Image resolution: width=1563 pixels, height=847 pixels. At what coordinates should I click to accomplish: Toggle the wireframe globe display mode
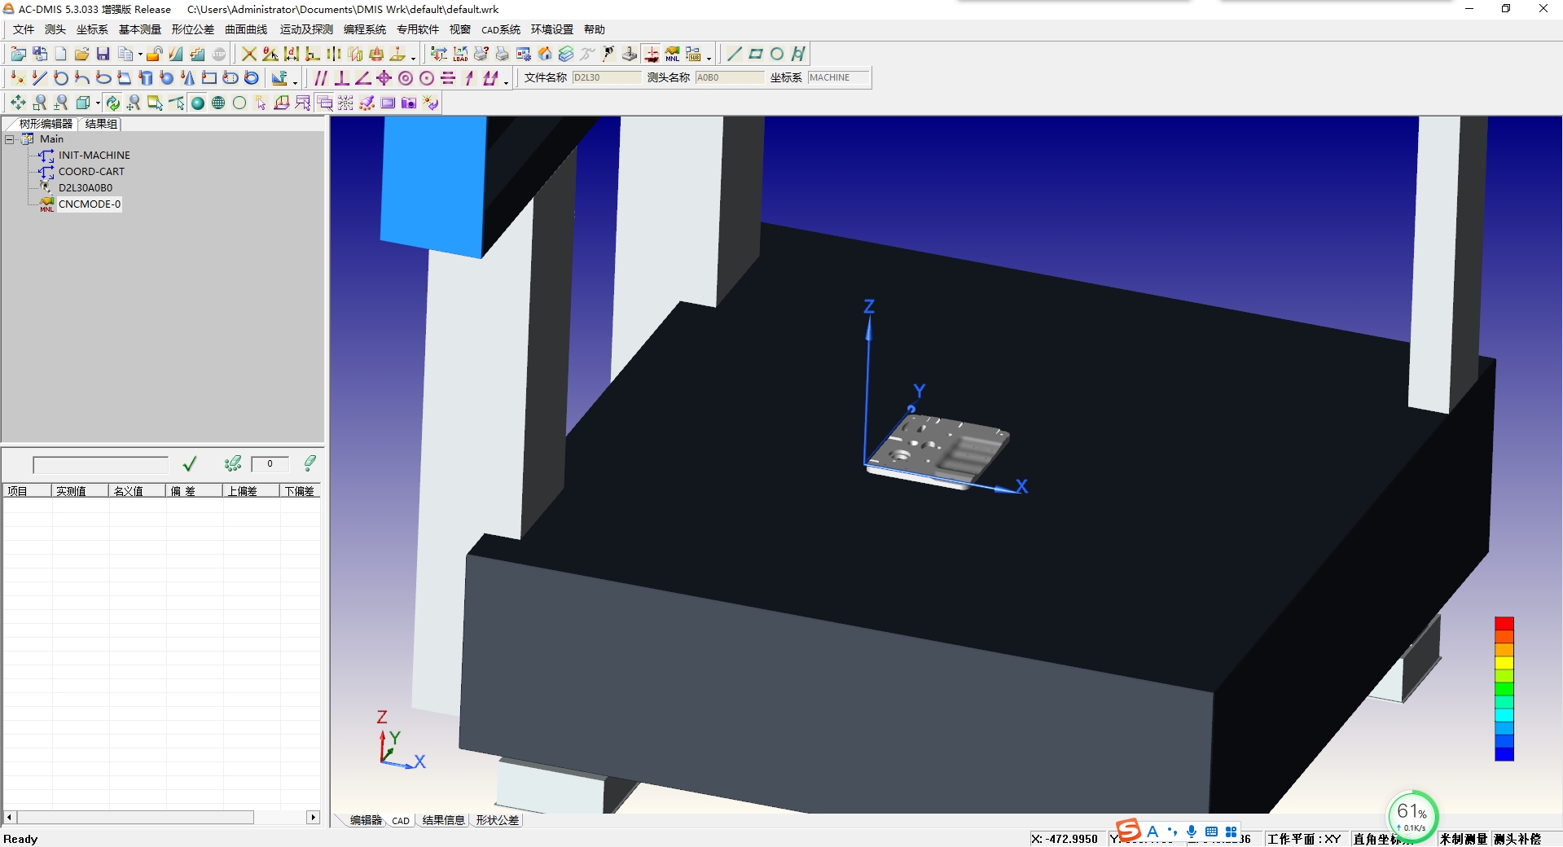(x=217, y=103)
